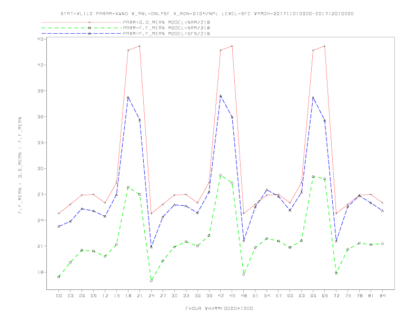Click x-axis forecast hour label 24
This screenshot has height=322, width=417.
coord(151,296)
